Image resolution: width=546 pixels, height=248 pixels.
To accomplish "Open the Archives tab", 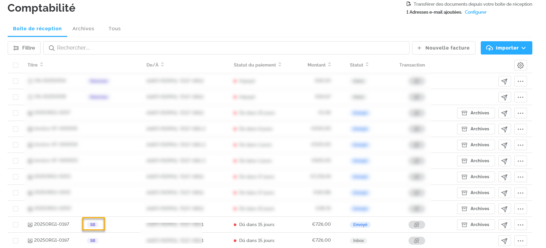I will tap(83, 29).
